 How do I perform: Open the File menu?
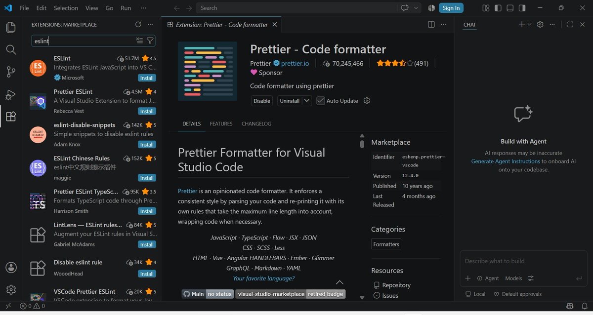[24, 8]
